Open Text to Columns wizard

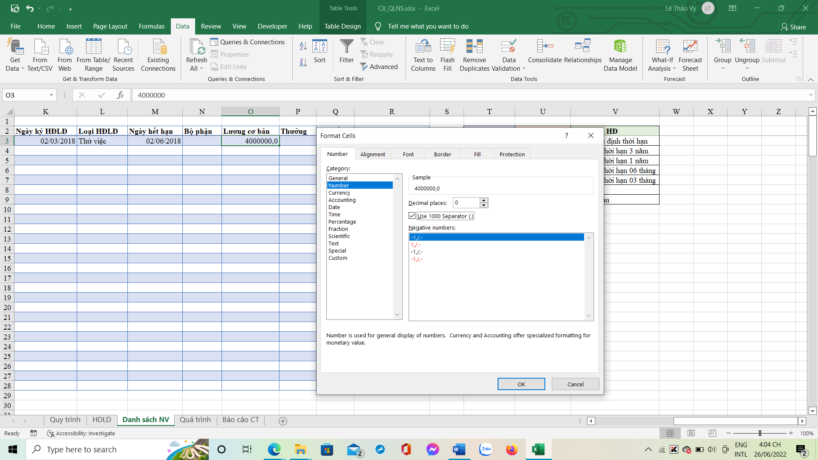[423, 55]
